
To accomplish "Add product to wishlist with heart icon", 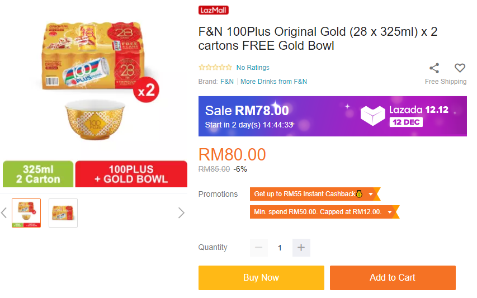I will click(x=460, y=68).
